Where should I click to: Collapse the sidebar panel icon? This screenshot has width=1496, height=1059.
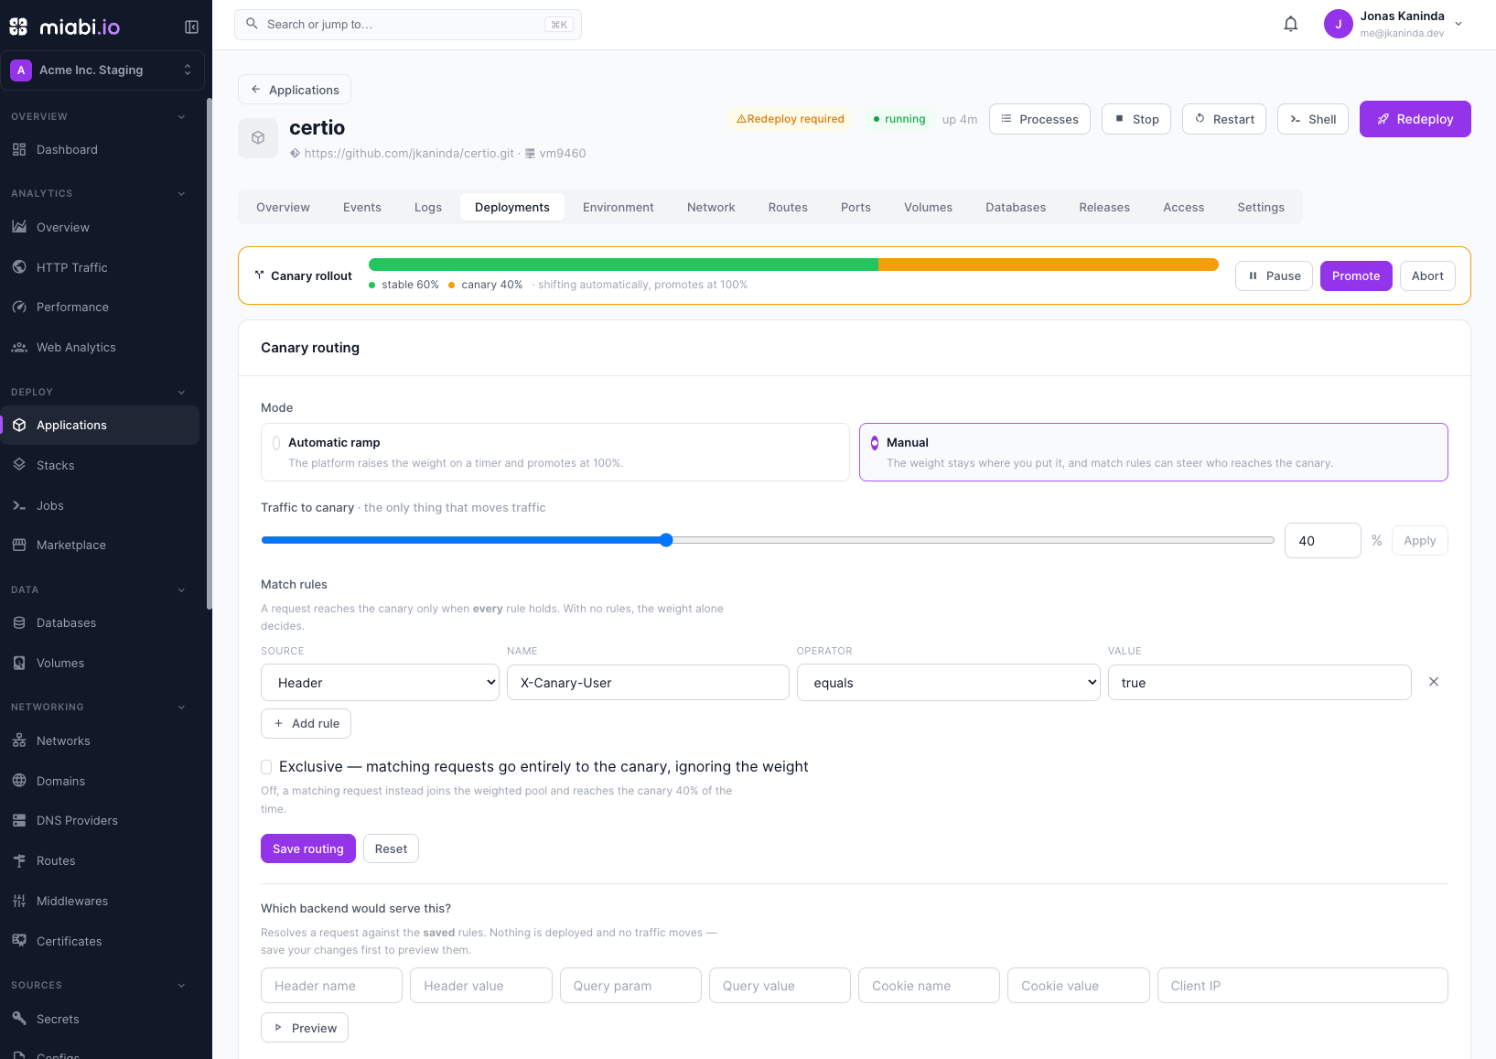[191, 27]
